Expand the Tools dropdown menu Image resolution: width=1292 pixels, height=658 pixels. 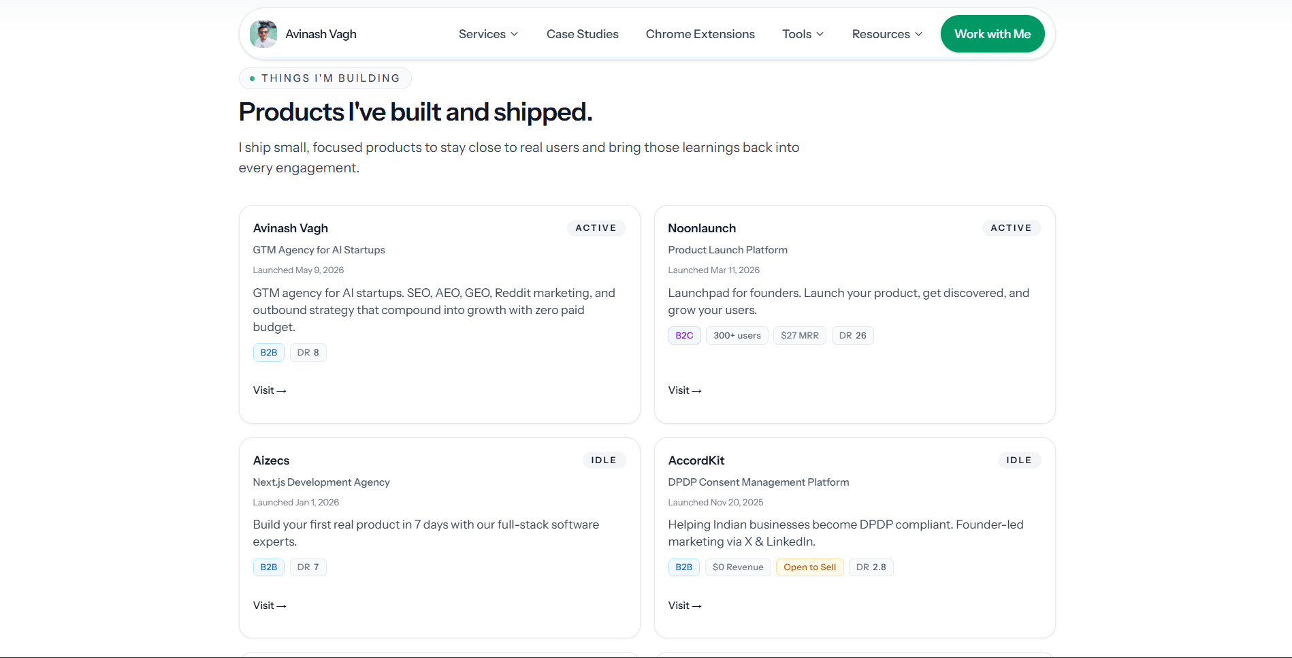point(803,34)
